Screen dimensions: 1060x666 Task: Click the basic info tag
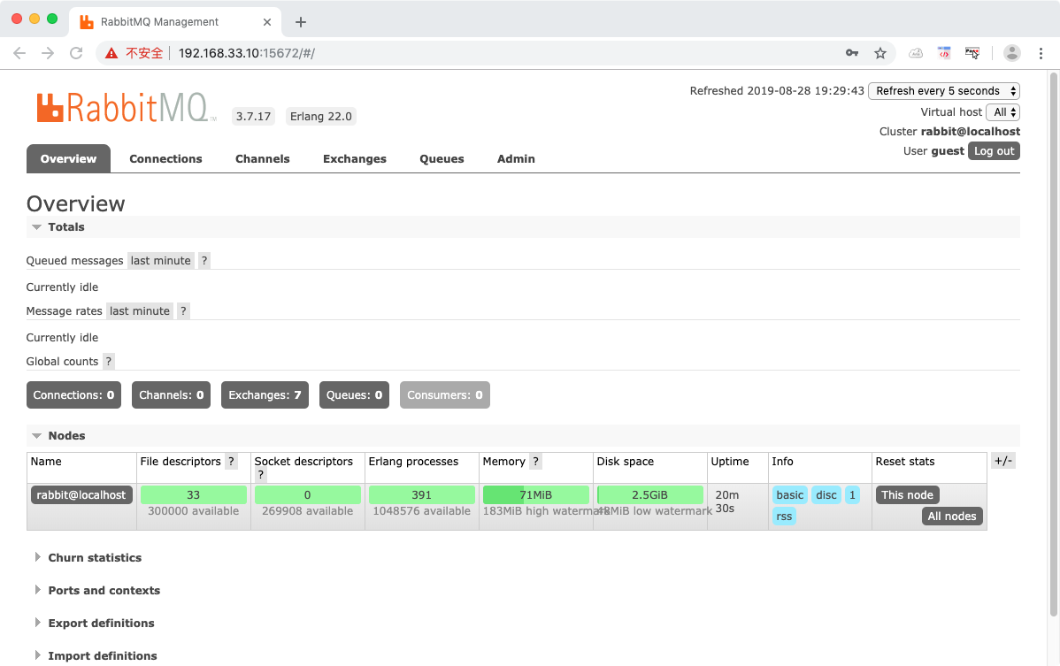tap(789, 495)
